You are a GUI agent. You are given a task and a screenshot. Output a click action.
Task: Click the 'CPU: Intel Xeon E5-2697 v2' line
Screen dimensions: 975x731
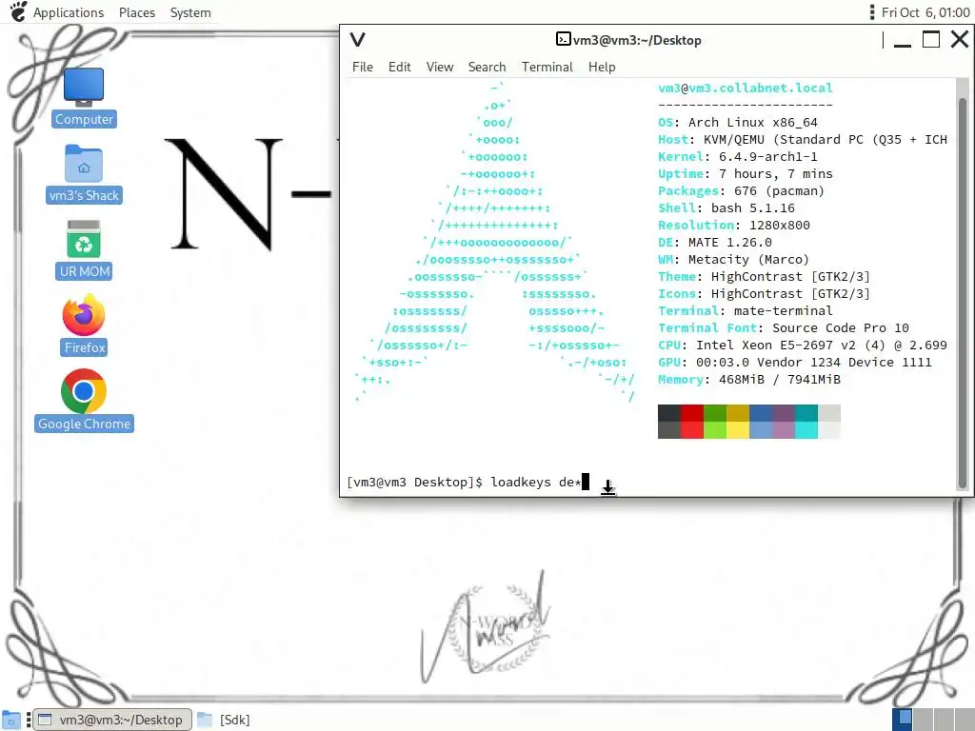[802, 345]
